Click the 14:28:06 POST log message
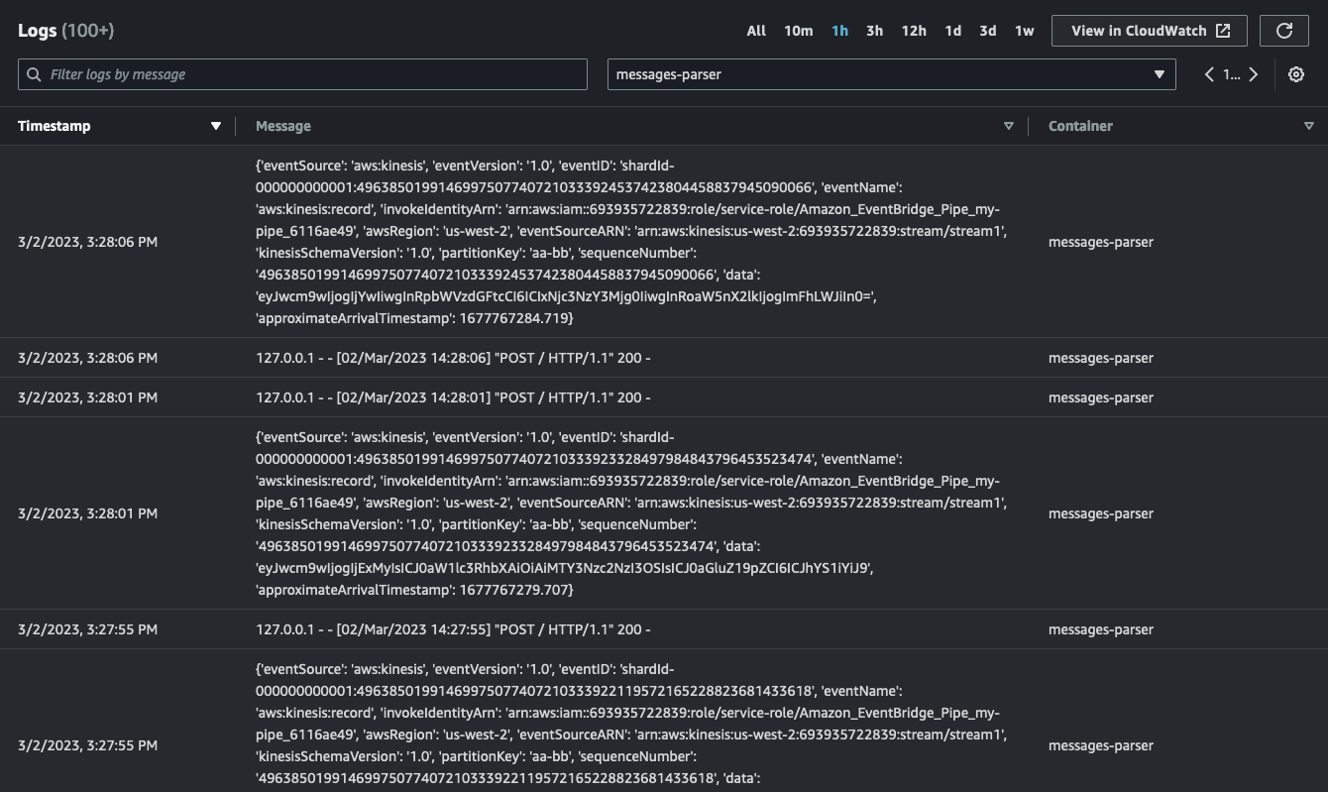The height and width of the screenshot is (792, 1328). tap(453, 358)
